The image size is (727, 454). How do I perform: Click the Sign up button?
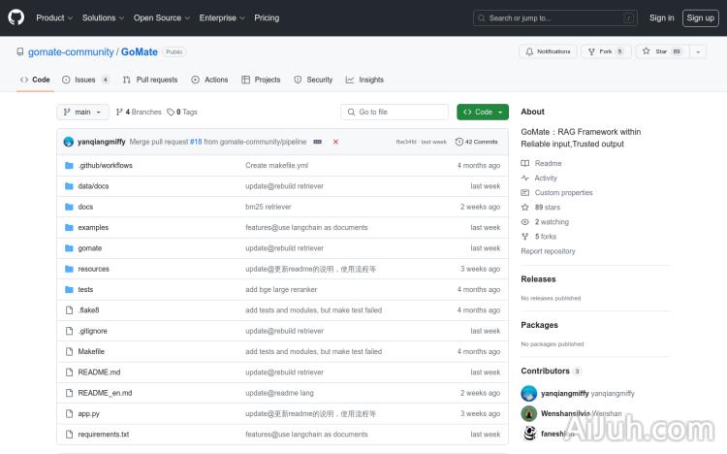[699, 17]
